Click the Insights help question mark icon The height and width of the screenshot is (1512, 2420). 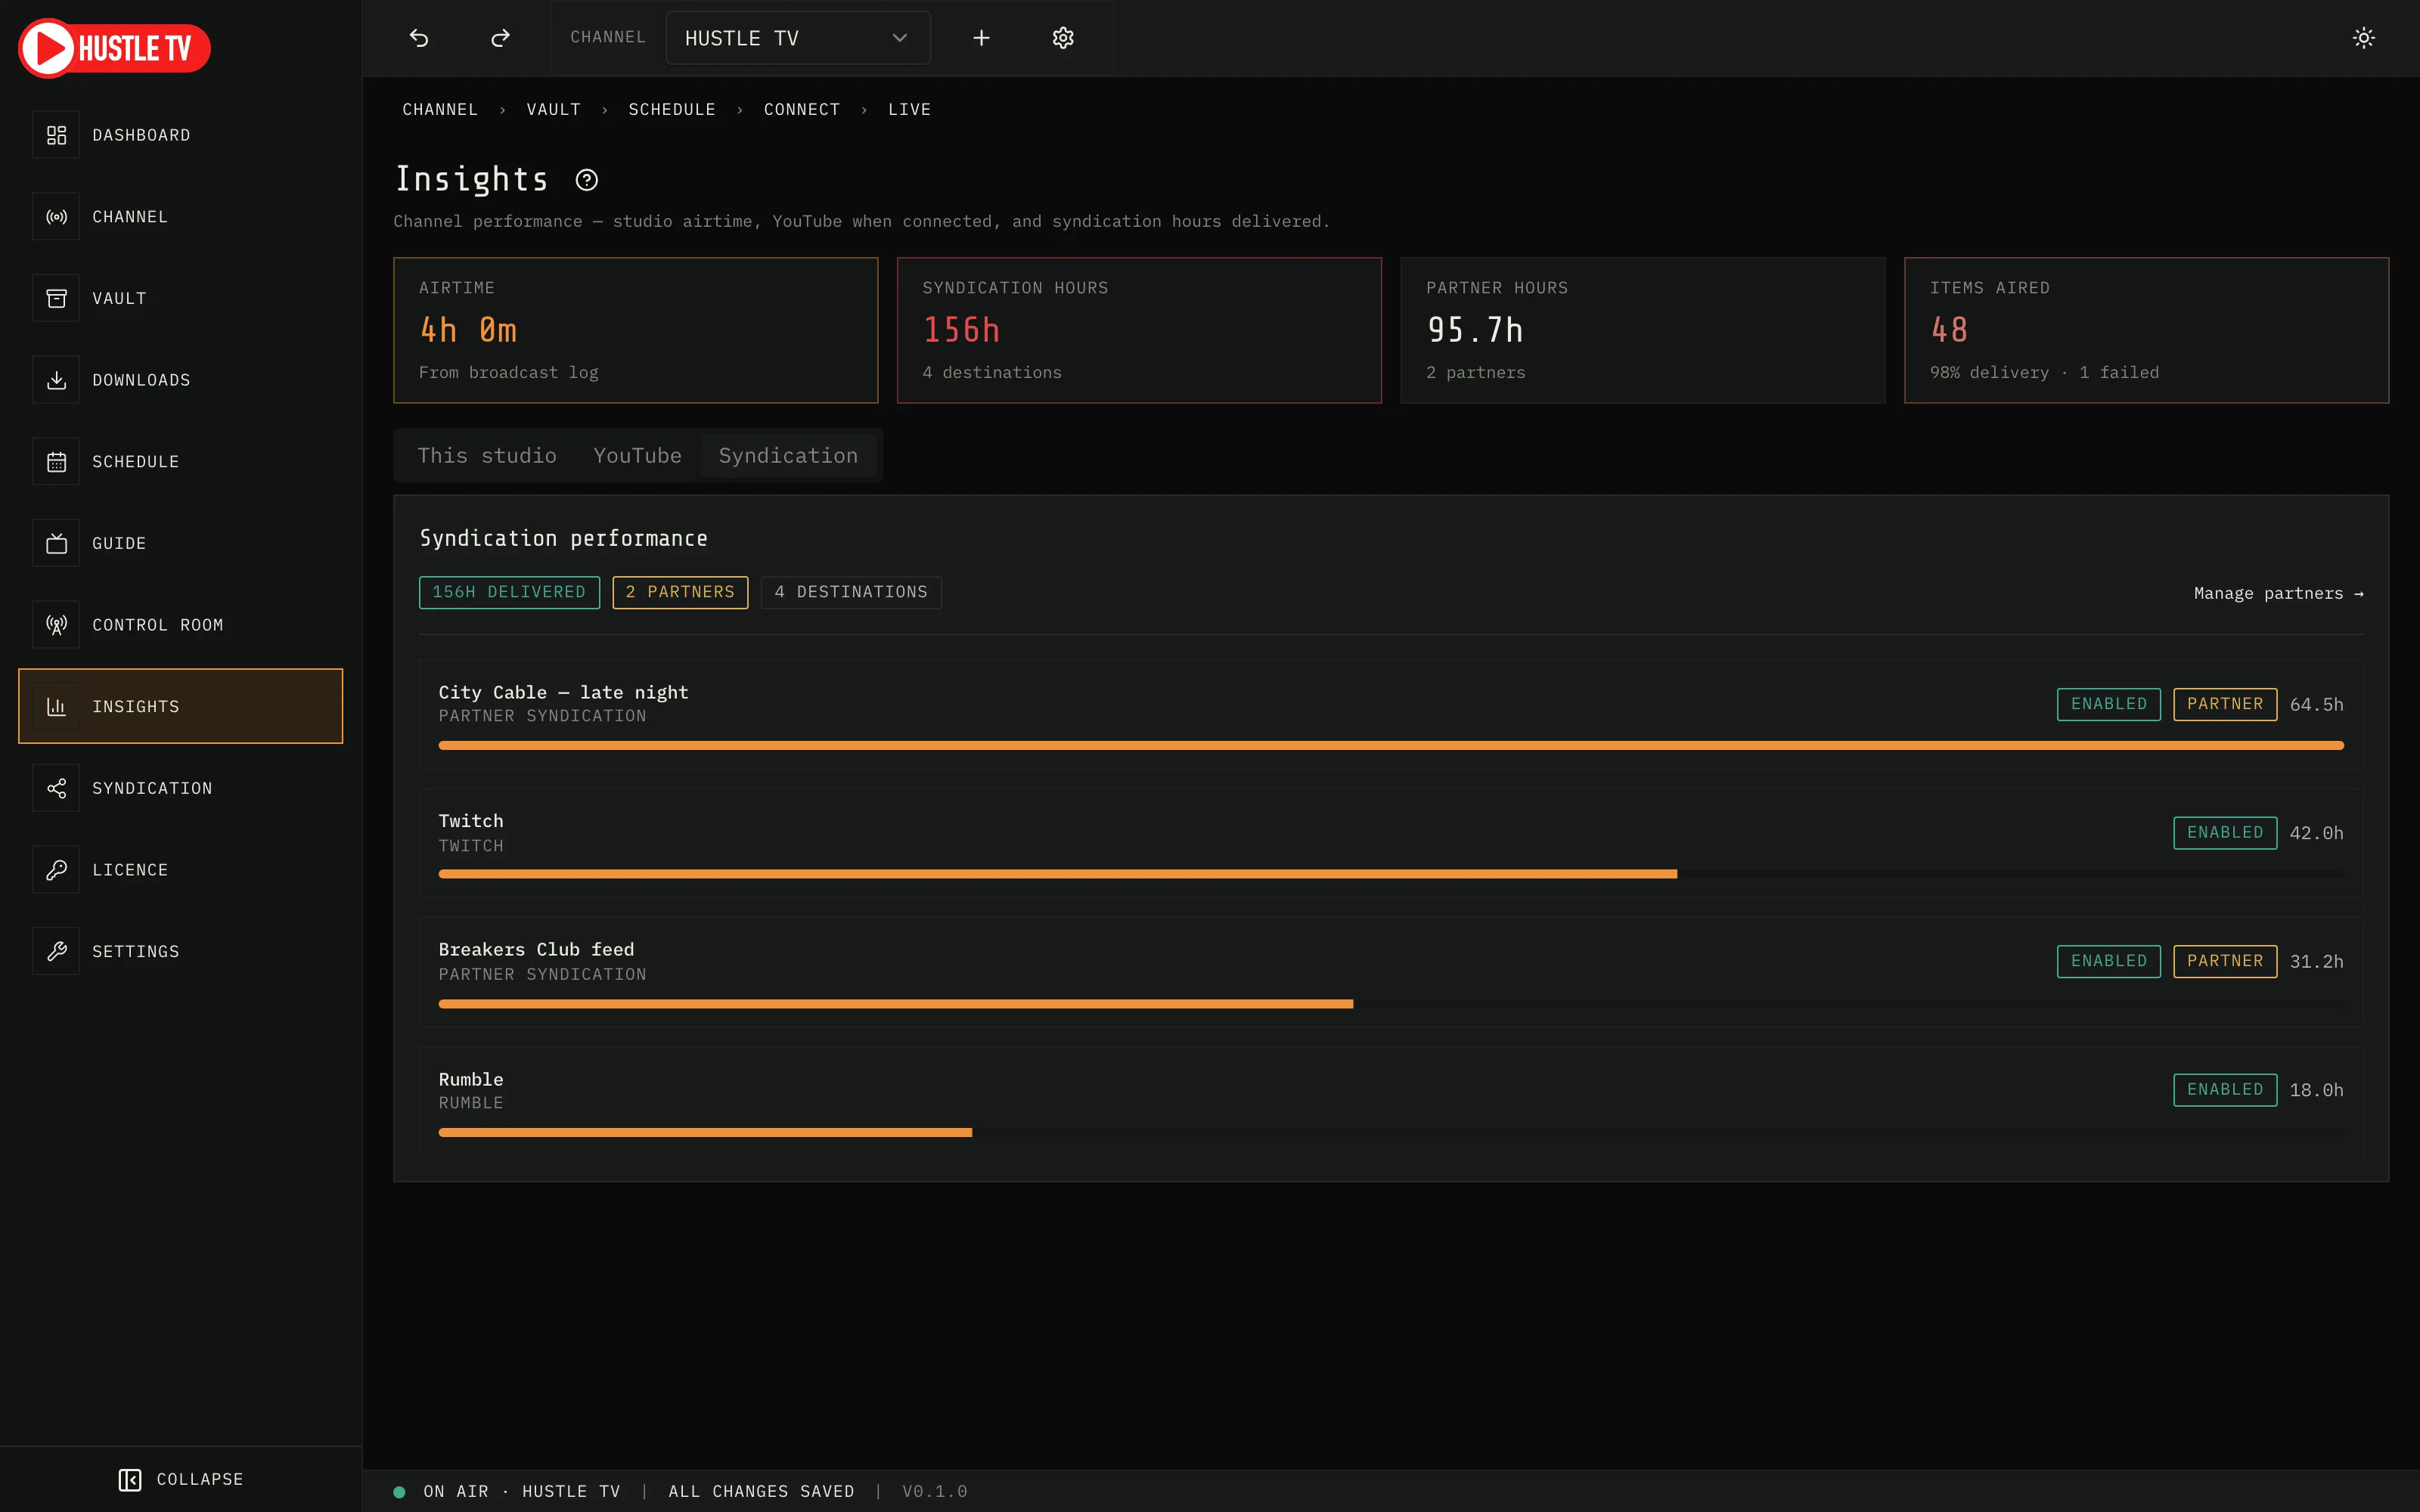tap(587, 180)
